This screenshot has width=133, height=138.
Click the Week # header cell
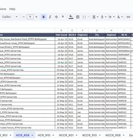tap(72, 35)
